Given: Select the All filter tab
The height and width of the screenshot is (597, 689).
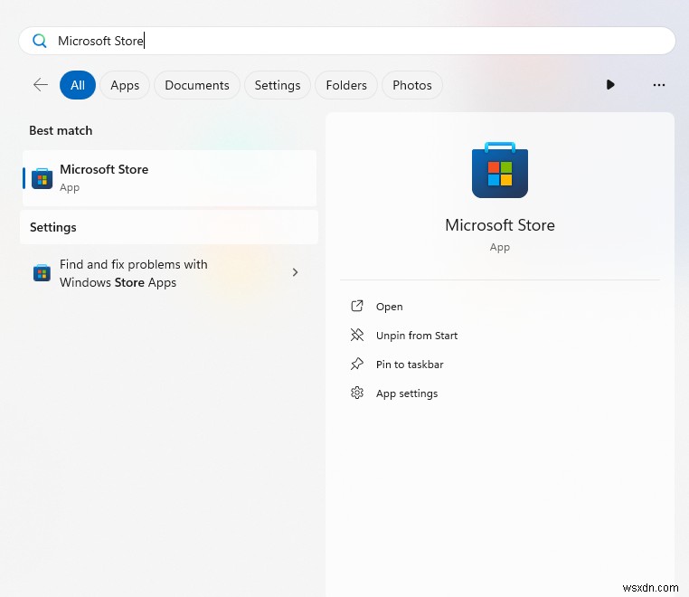Looking at the screenshot, I should point(78,85).
